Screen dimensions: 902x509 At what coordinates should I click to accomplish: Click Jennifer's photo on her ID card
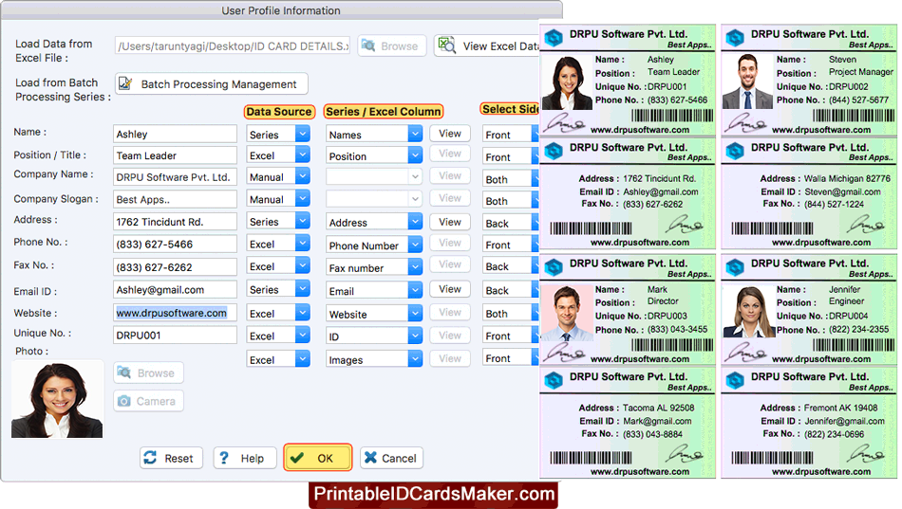[748, 312]
